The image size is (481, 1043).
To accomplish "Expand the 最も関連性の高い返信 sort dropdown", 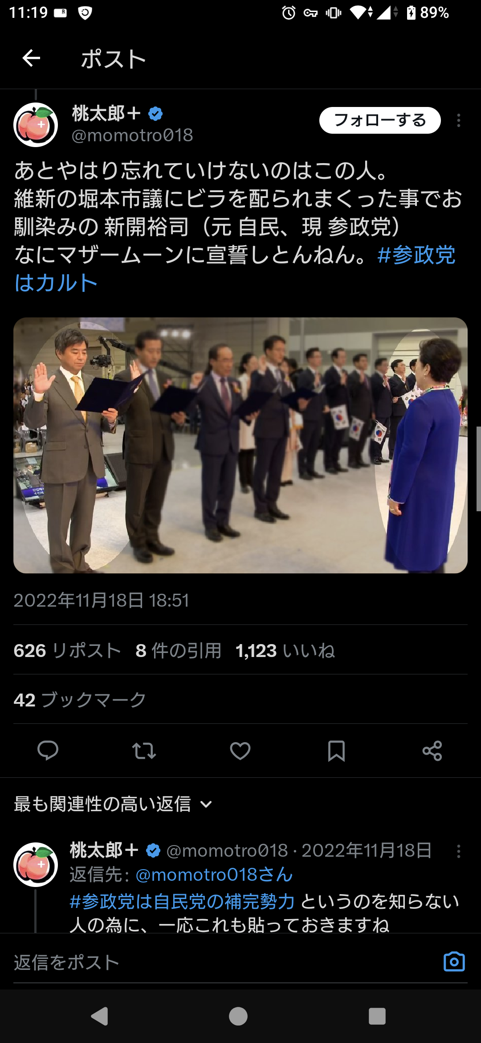I will [113, 804].
